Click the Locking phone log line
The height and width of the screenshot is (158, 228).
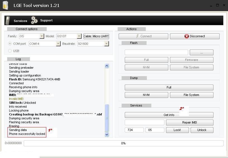pyautogui.click(x=19, y=110)
